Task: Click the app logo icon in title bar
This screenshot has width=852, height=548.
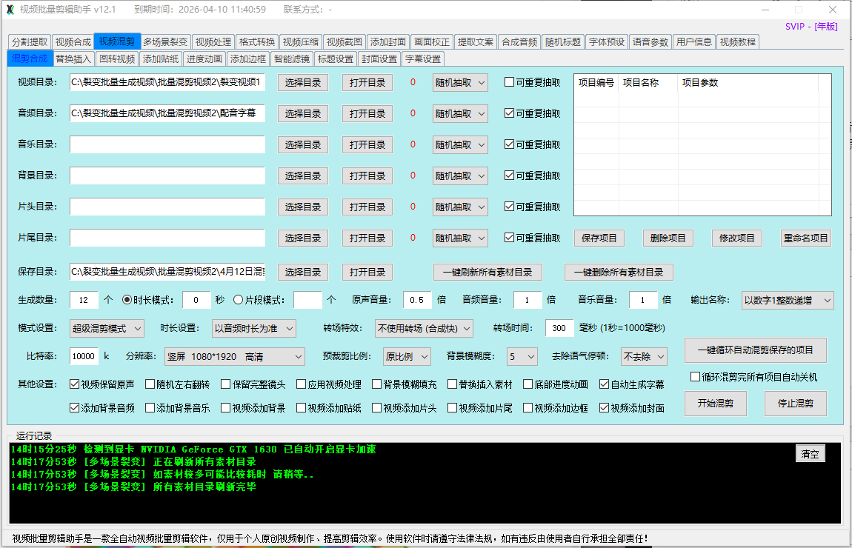Action: (x=10, y=10)
